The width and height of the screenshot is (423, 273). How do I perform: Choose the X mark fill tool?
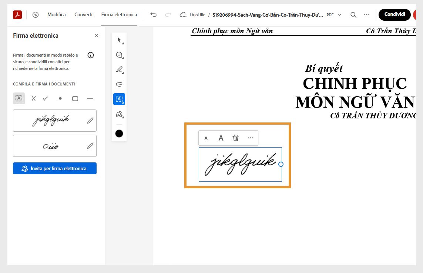click(x=33, y=98)
